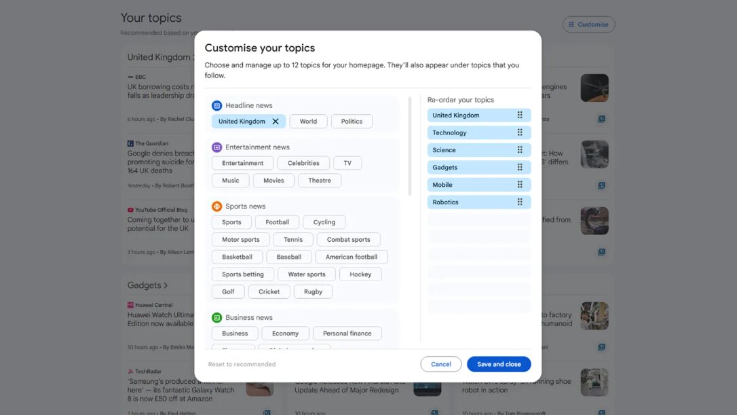
Task: Add the Golf topic chip
Action: (228, 292)
